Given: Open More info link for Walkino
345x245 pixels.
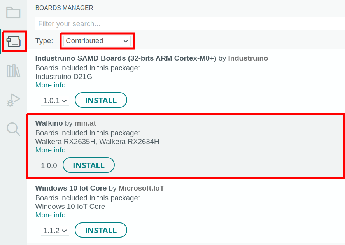Looking at the screenshot, I should [51, 150].
